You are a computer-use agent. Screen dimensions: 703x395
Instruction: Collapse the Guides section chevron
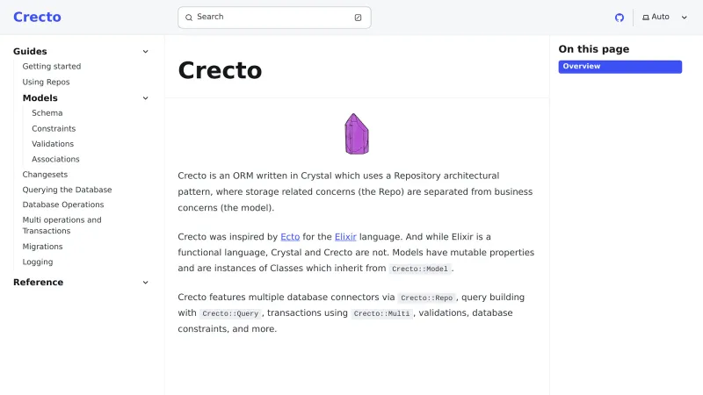146,52
